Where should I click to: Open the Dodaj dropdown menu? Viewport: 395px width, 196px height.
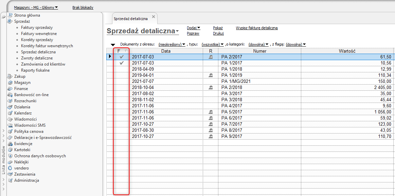194,28
